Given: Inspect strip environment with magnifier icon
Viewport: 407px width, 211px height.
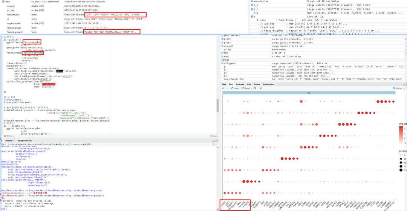Looking at the screenshot, I should [x=405, y=50].
